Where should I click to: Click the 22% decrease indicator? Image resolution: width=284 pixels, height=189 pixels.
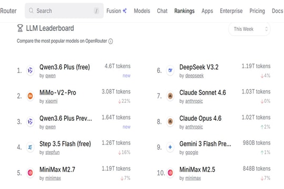[x=124, y=101]
